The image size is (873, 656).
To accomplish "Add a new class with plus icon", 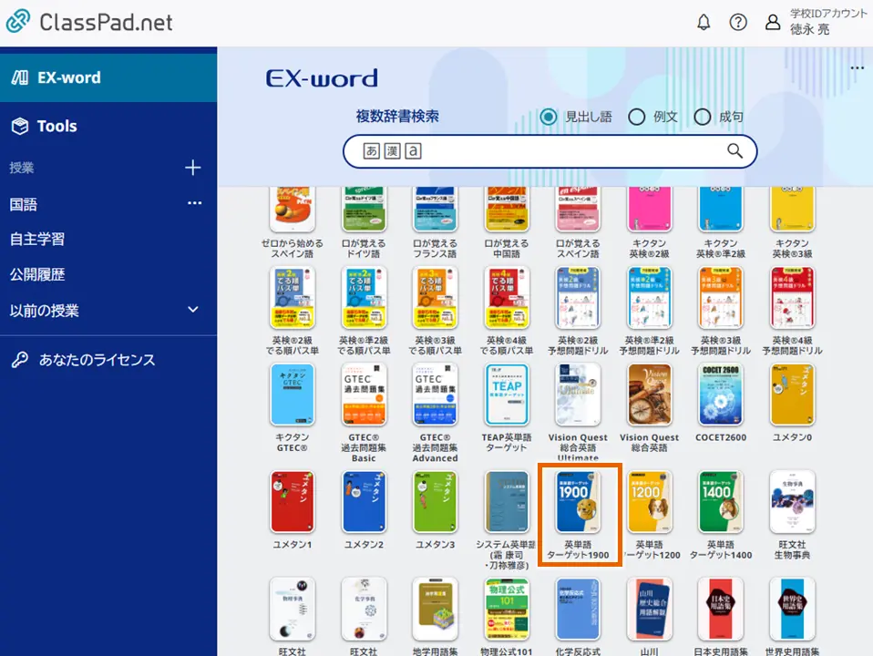I will click(193, 168).
